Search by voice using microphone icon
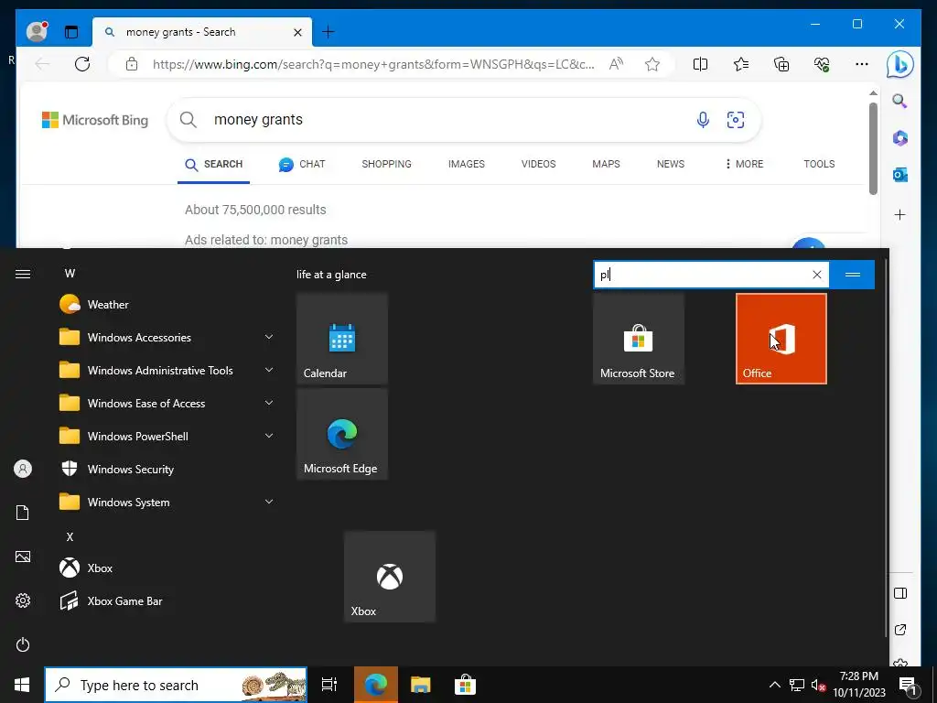The image size is (937, 703). point(703,120)
